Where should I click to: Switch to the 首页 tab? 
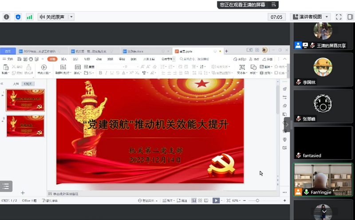click(8, 51)
